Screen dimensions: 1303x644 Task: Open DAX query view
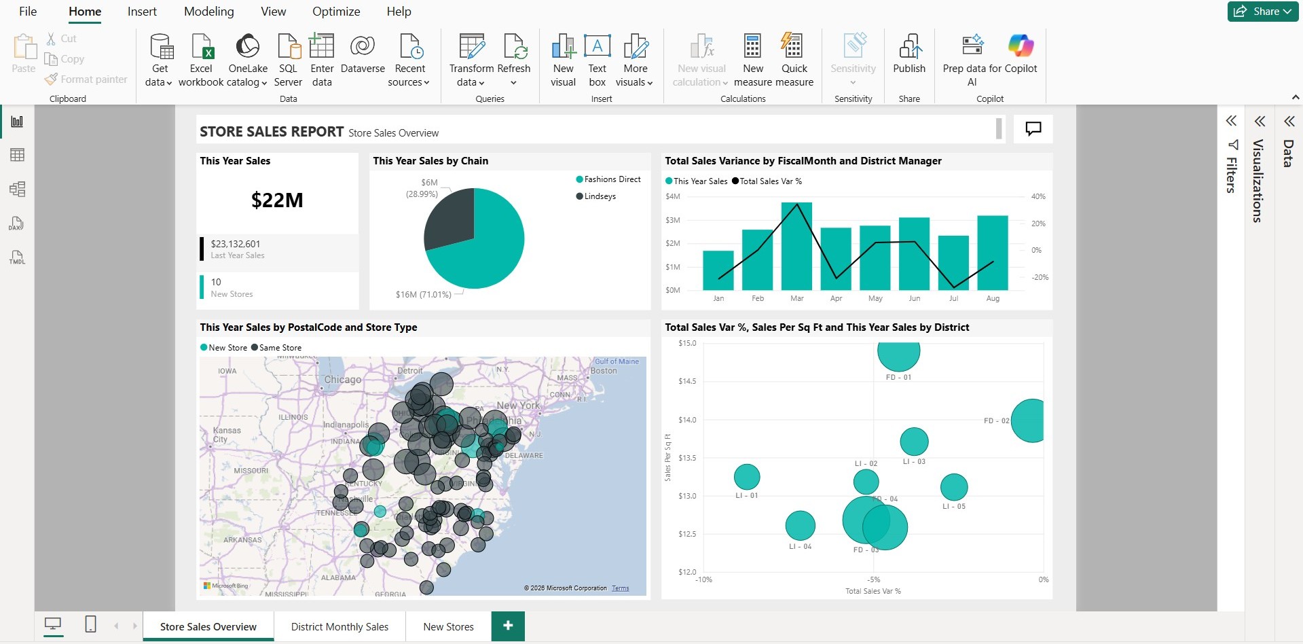click(17, 223)
